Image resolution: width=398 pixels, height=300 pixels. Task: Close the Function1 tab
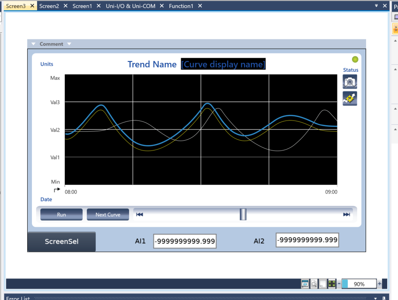[200, 6]
